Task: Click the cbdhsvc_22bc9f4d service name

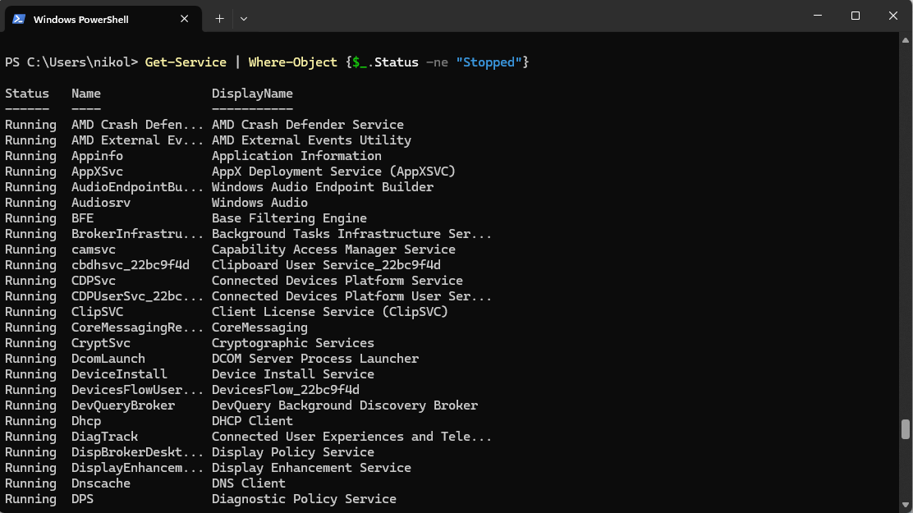Action: [131, 265]
